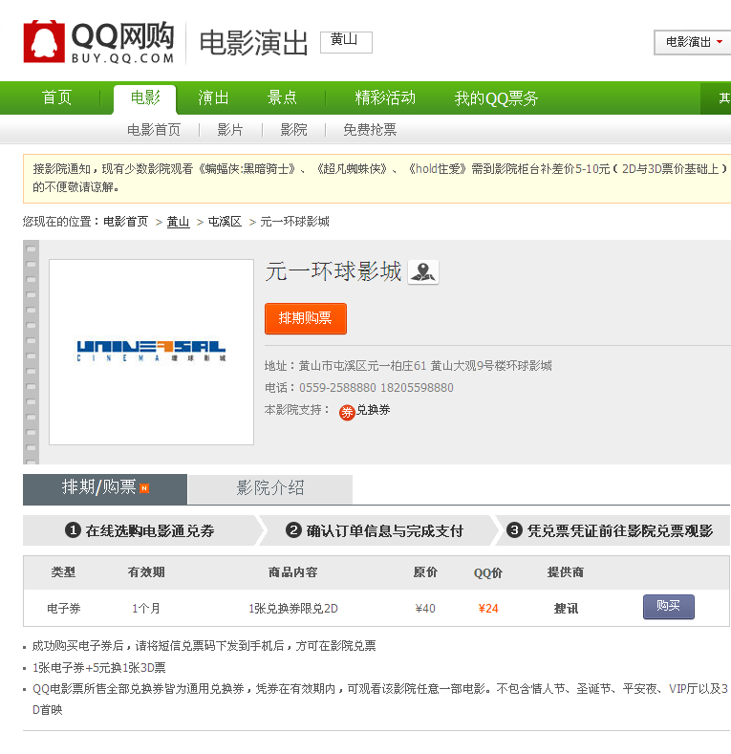Click the yellow cinema notice banner
This screenshot has height=754, width=731.
click(377, 179)
